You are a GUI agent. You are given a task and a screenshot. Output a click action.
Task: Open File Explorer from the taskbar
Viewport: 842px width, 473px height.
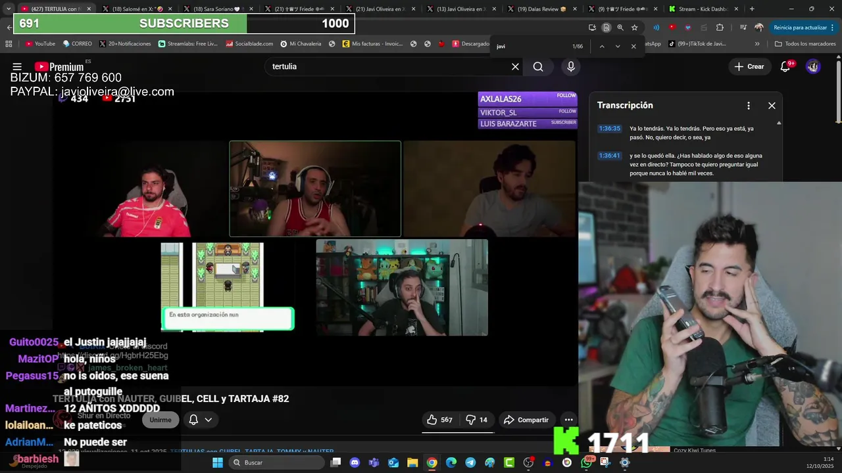pos(412,462)
